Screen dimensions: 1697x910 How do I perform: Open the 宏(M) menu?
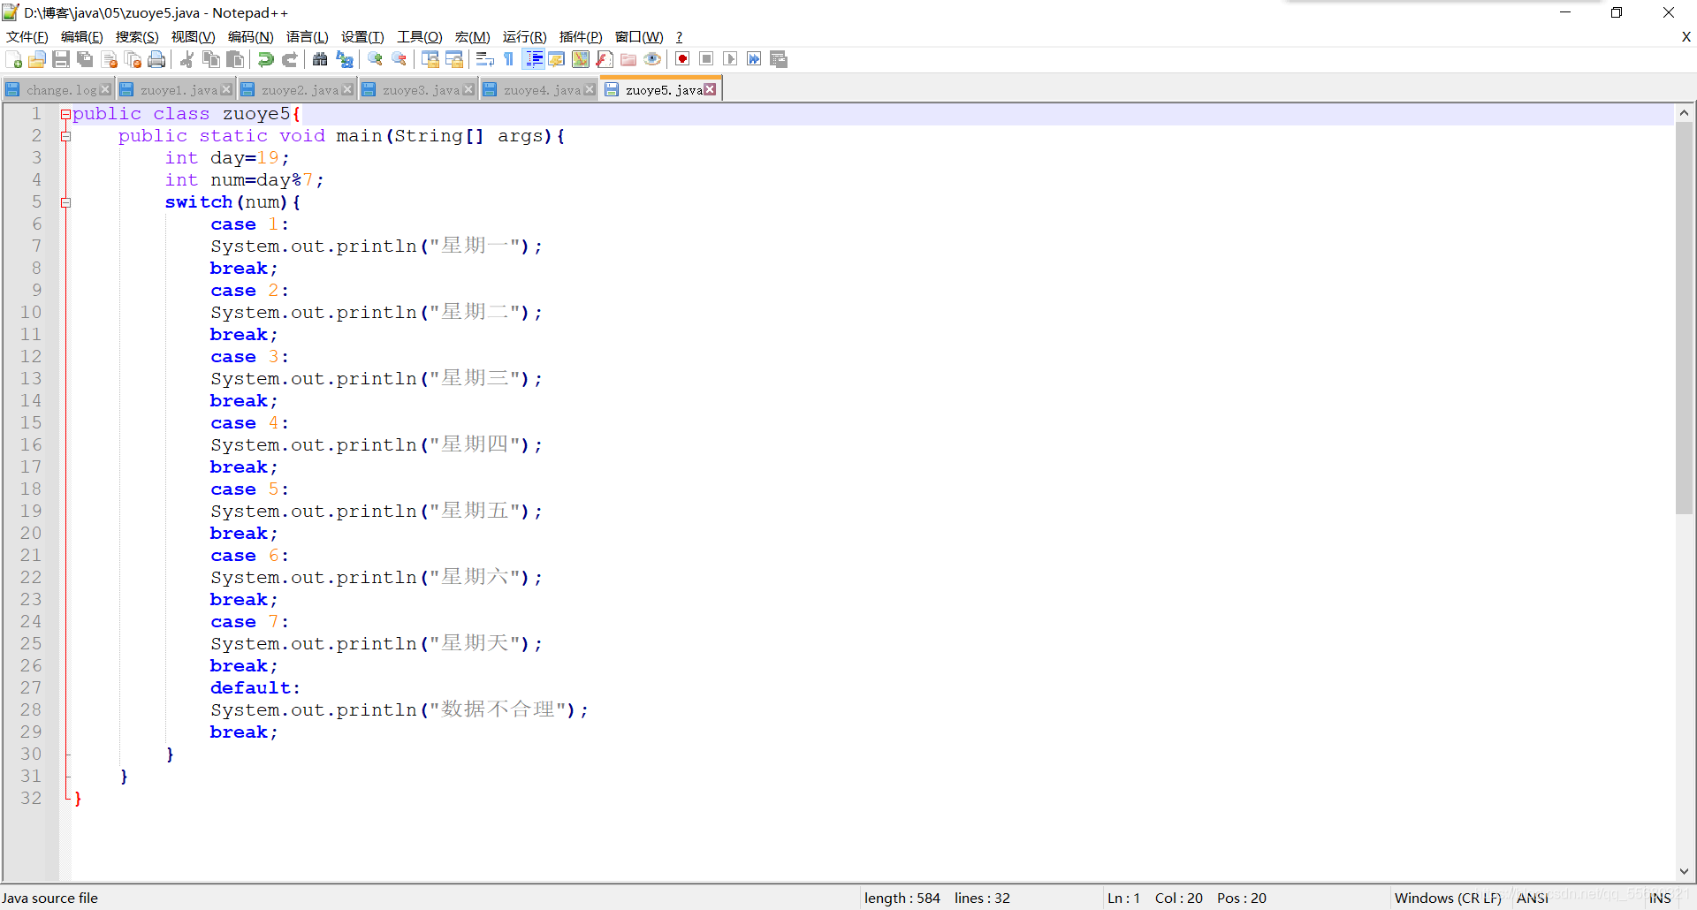pyautogui.click(x=472, y=37)
